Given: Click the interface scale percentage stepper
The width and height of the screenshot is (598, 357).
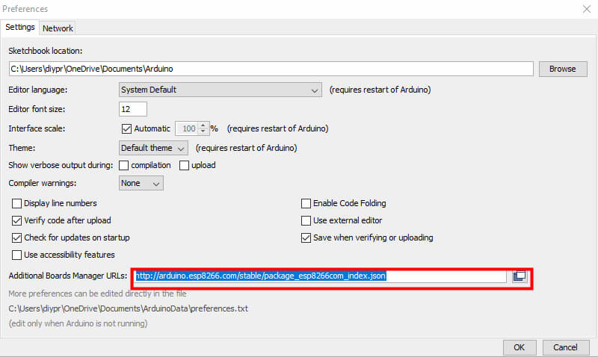Looking at the screenshot, I should [203, 128].
